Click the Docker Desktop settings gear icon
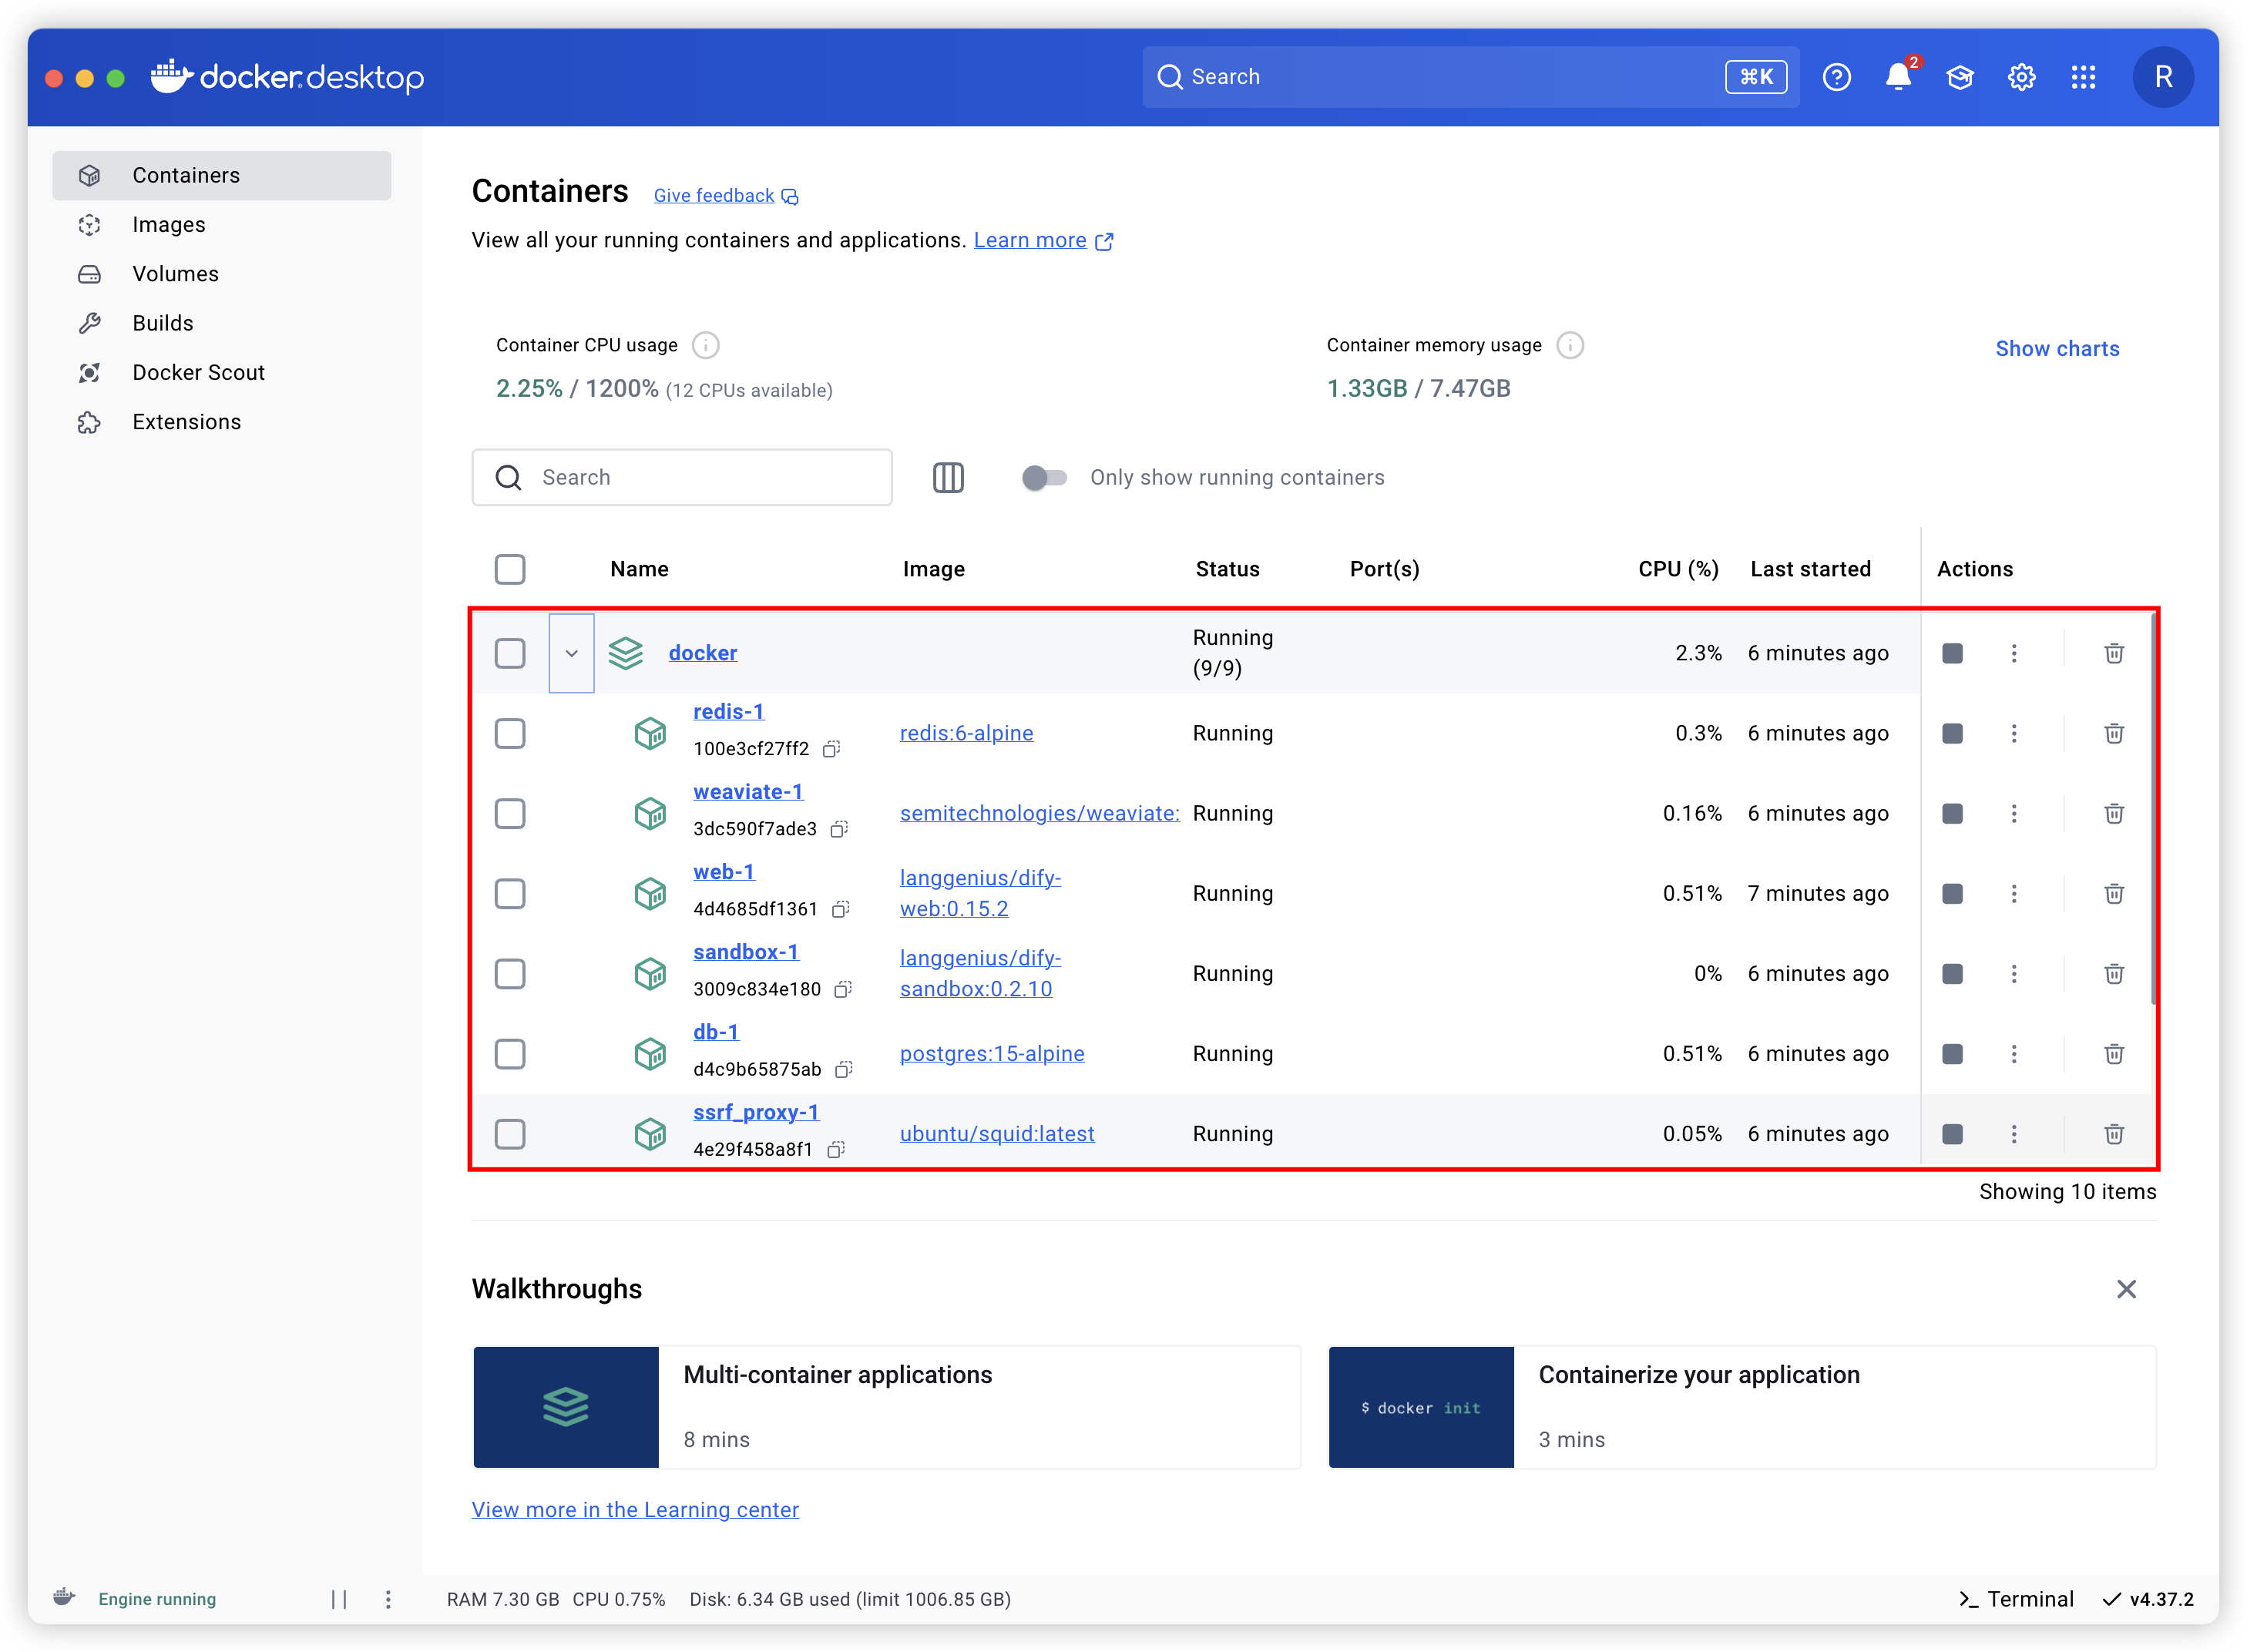Image resolution: width=2247 pixels, height=1652 pixels. tap(2020, 77)
